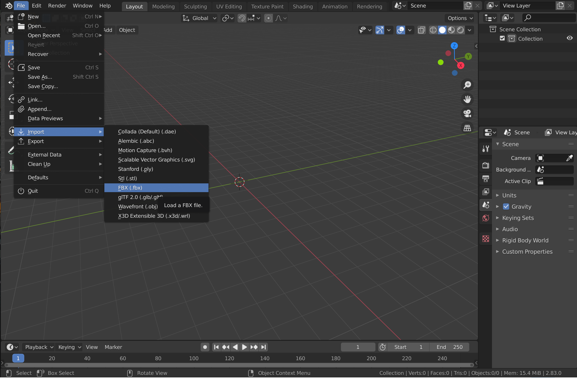Jump to the start frame

(x=216, y=347)
